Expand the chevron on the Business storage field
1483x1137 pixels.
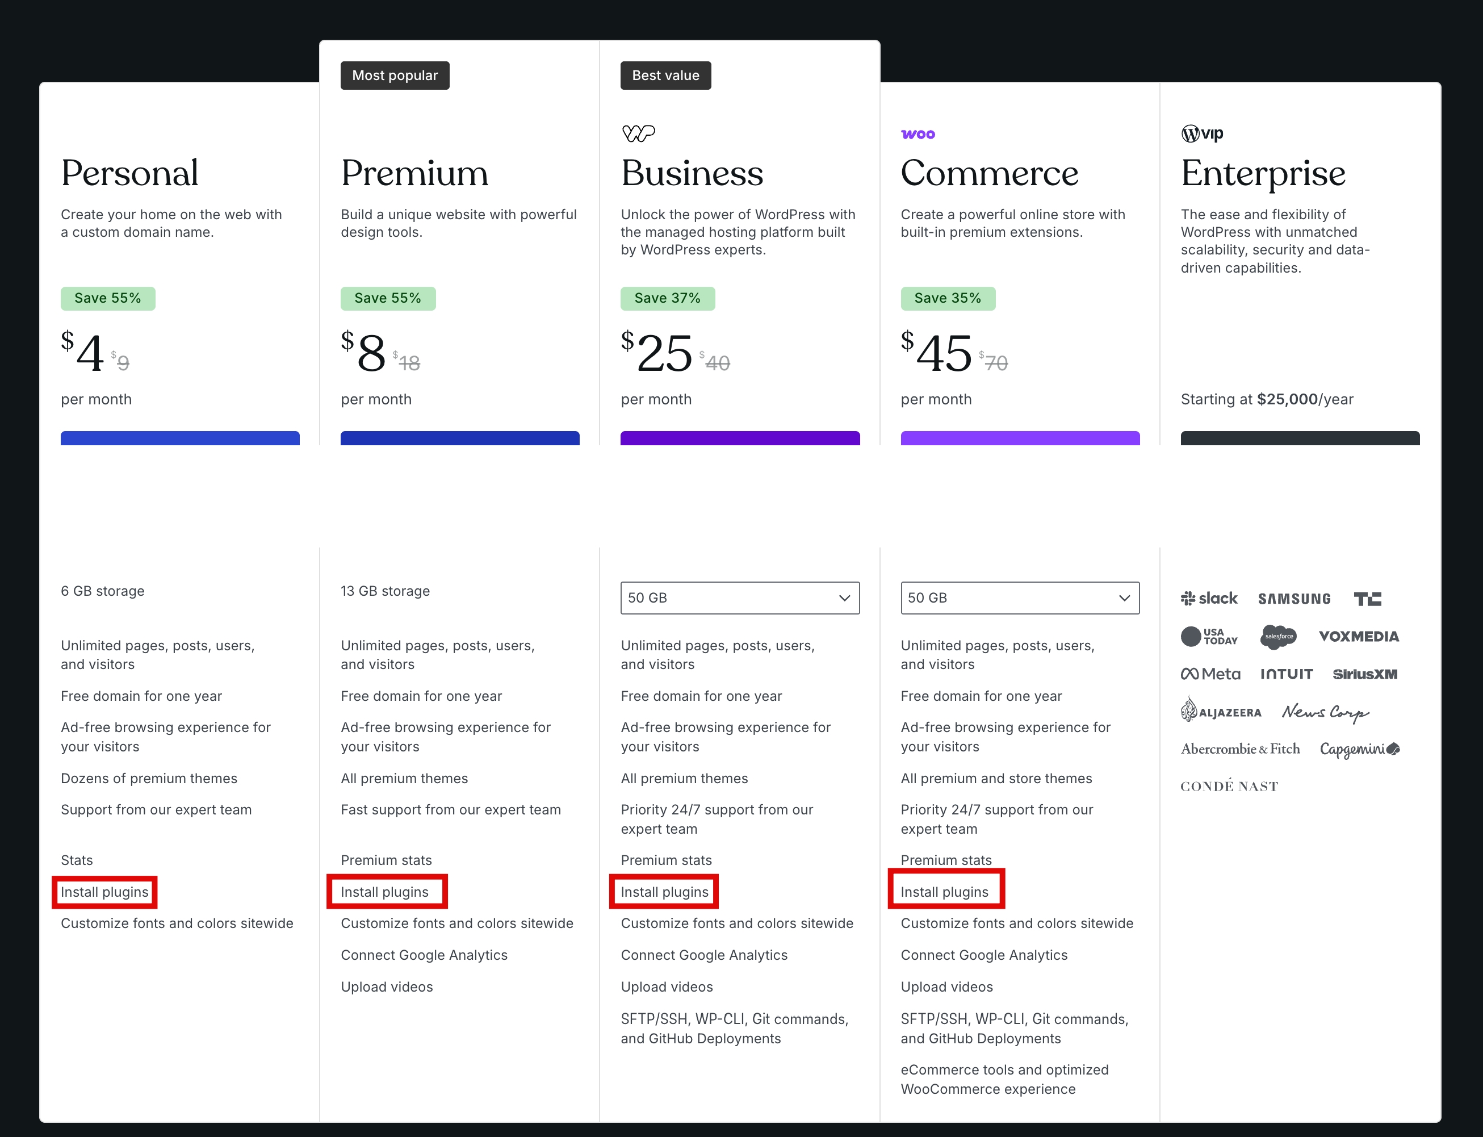[844, 597]
